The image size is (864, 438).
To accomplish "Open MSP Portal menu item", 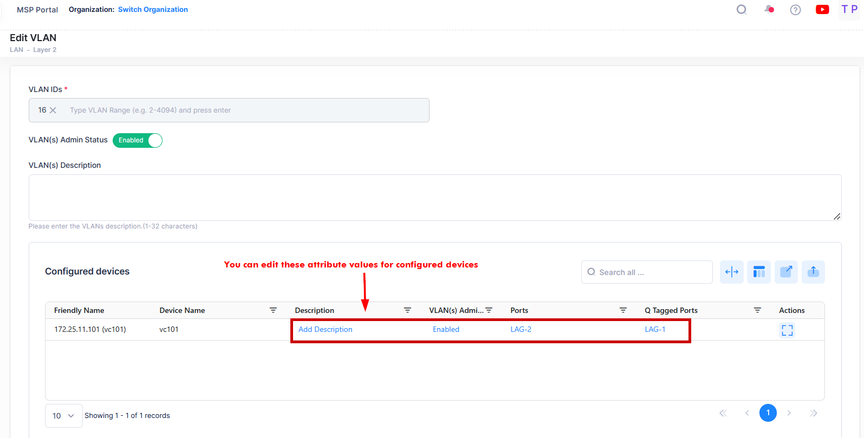I will click(37, 10).
